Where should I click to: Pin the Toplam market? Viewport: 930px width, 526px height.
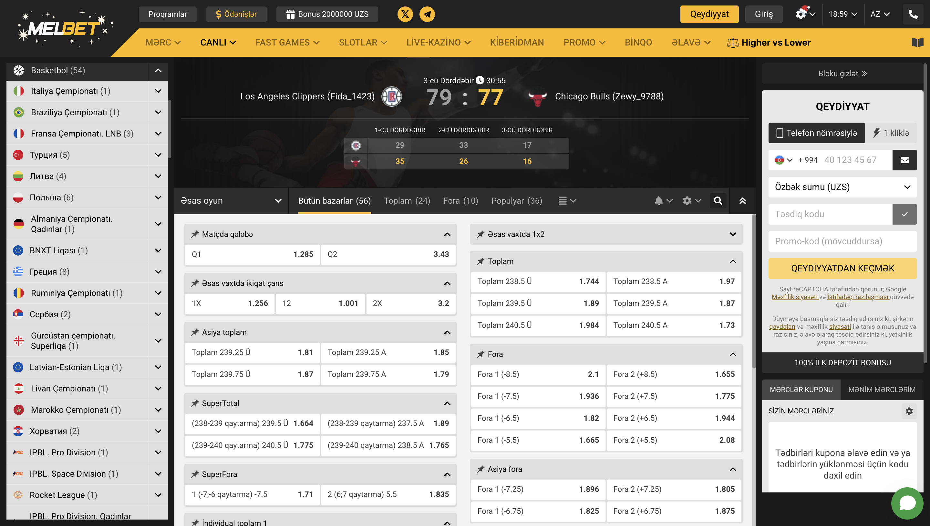point(480,261)
